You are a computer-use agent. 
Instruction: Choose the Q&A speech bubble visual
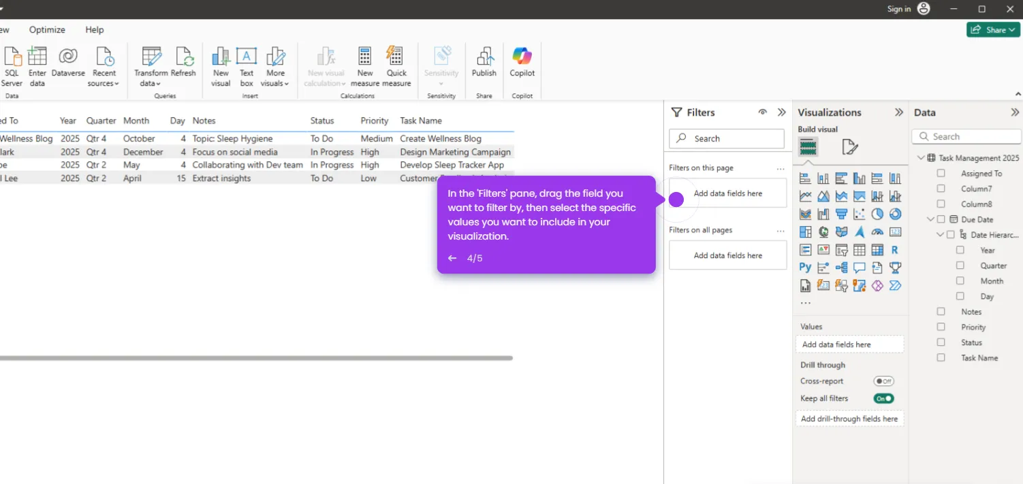click(x=860, y=268)
